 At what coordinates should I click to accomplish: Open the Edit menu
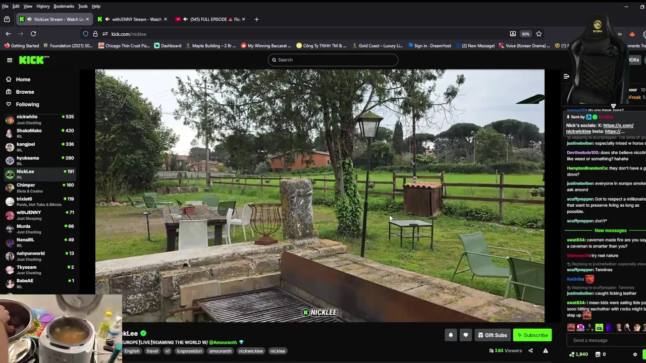[x=16, y=6]
